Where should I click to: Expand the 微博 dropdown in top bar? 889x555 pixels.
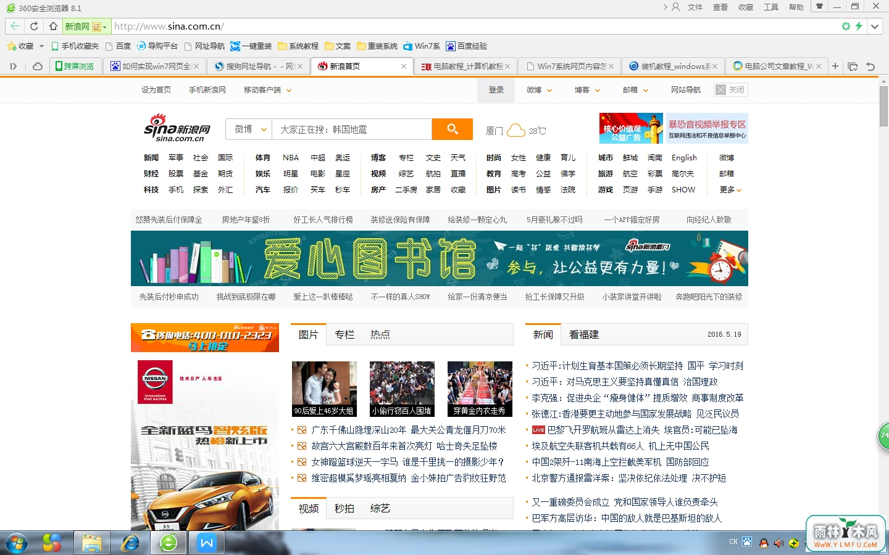point(549,91)
